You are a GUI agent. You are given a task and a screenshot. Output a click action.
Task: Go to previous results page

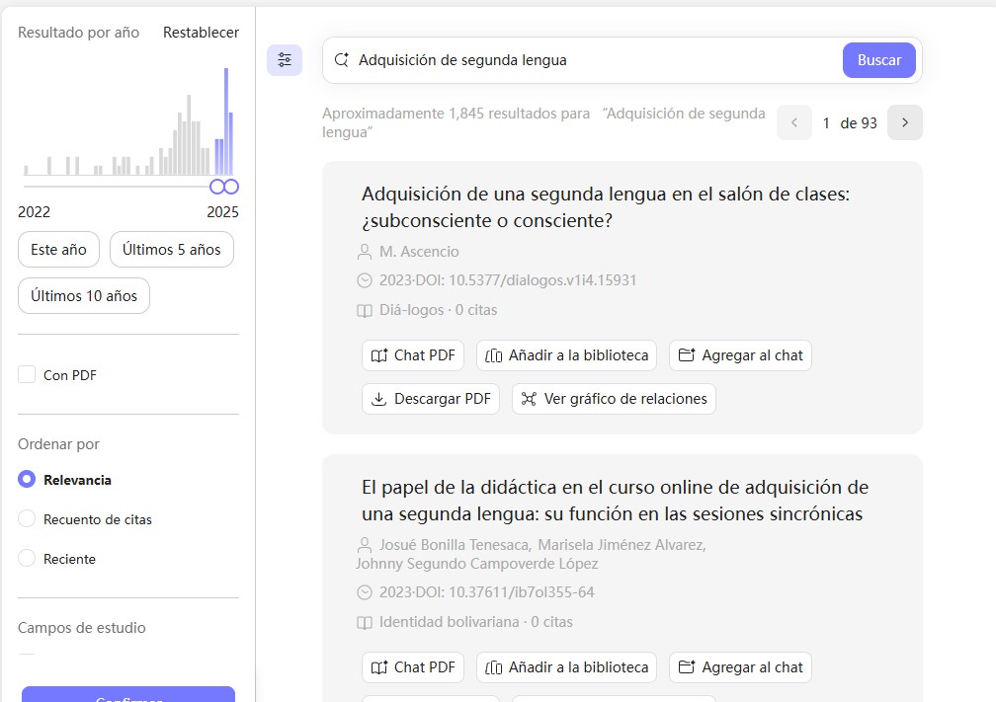[794, 122]
